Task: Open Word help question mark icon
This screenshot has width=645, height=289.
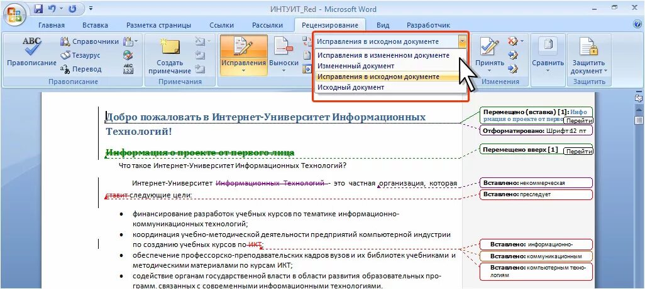Action: pos(637,24)
